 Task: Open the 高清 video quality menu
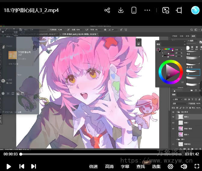[x=109, y=166]
